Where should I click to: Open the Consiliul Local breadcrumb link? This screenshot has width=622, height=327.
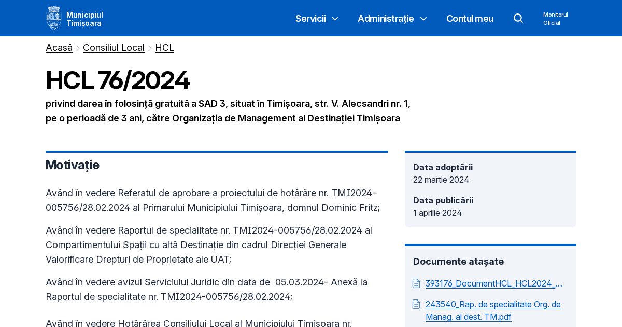coord(114,47)
